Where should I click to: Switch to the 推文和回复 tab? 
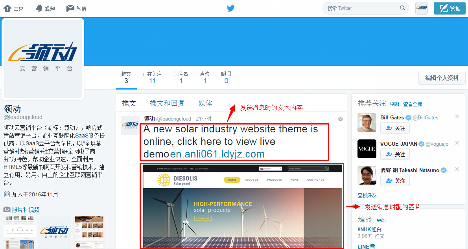tap(167, 103)
